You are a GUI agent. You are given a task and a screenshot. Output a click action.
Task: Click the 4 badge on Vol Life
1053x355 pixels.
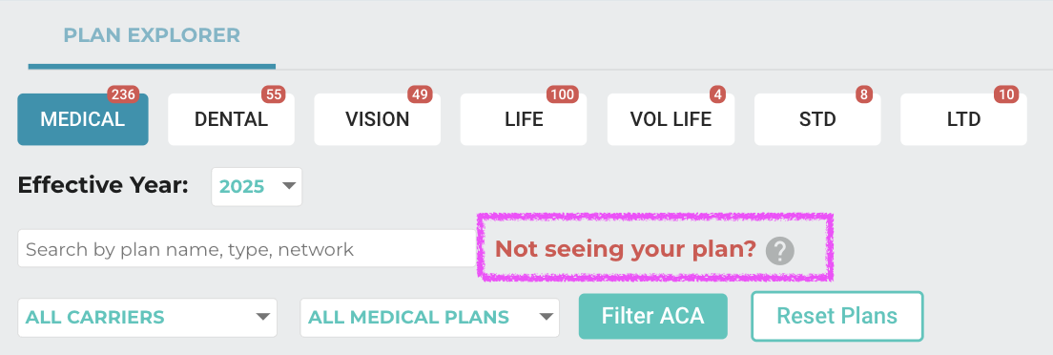(718, 94)
